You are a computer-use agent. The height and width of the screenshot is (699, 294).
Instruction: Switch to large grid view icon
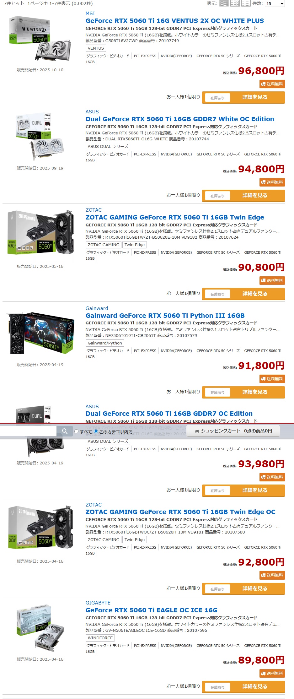click(235, 3)
